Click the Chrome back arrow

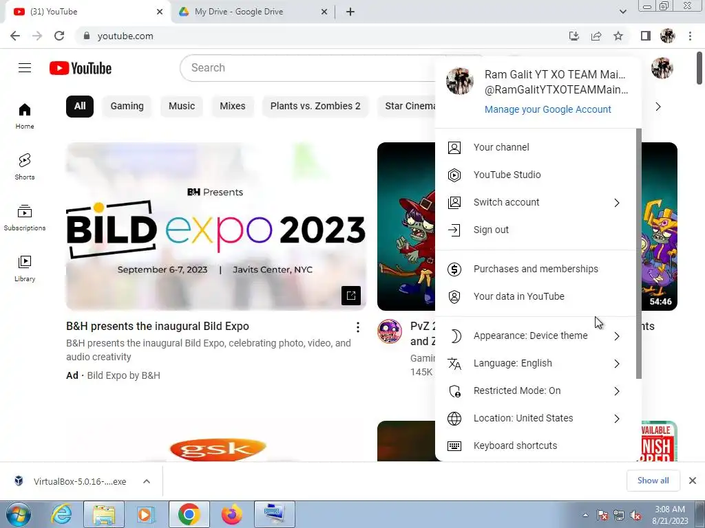coord(15,36)
